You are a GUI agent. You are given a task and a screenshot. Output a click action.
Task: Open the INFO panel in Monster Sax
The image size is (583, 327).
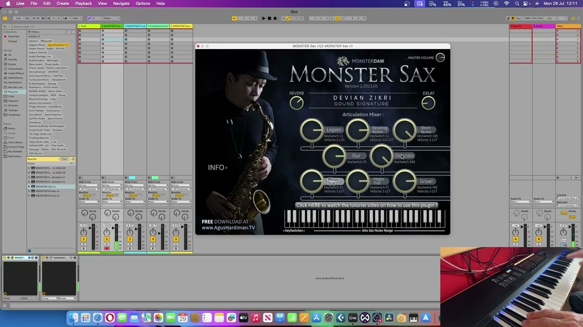coord(218,168)
